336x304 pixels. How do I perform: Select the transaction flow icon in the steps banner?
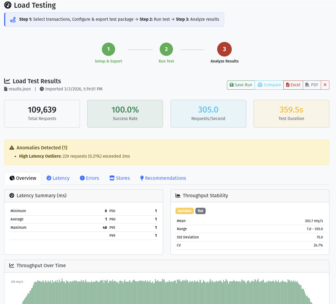click(x=13, y=19)
